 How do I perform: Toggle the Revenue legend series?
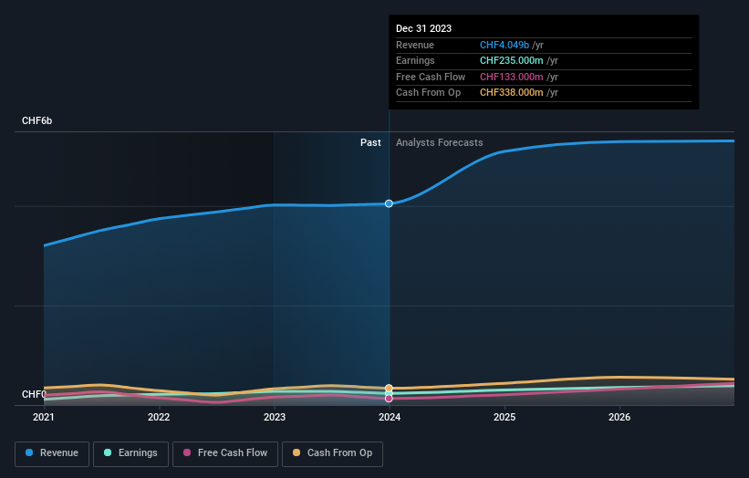point(52,453)
